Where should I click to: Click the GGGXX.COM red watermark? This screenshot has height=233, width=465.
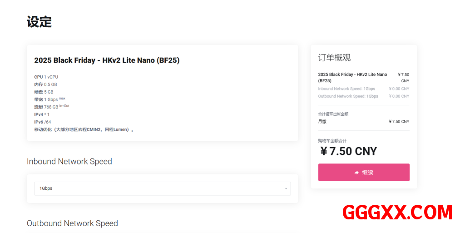tap(397, 213)
